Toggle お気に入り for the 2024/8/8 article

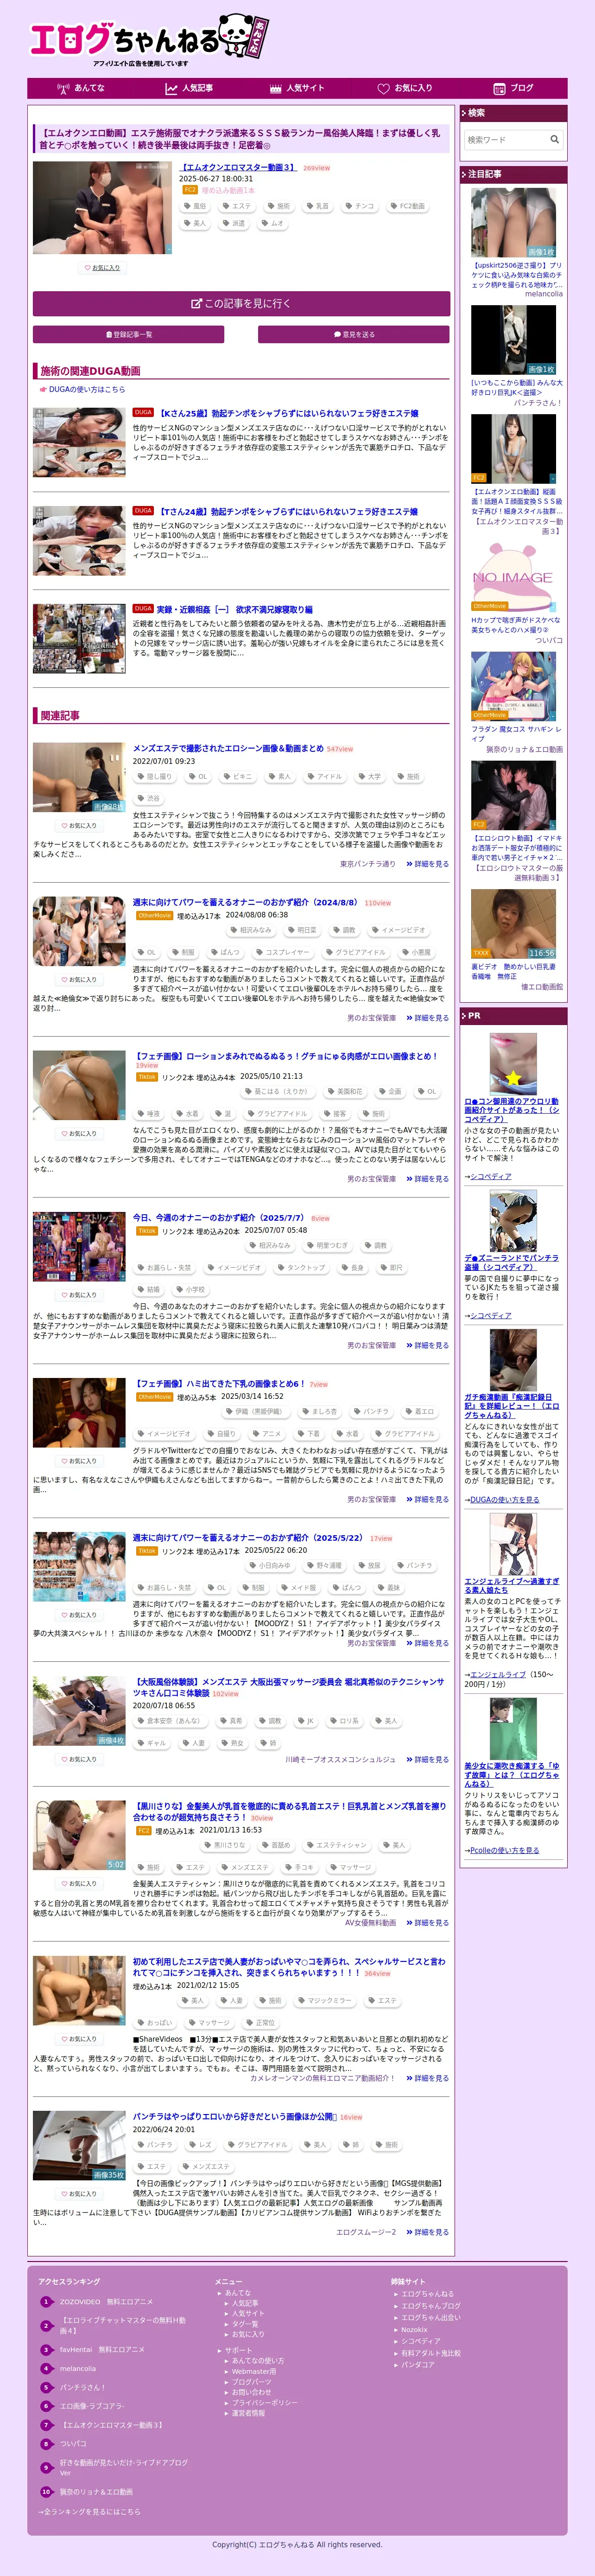[x=79, y=980]
